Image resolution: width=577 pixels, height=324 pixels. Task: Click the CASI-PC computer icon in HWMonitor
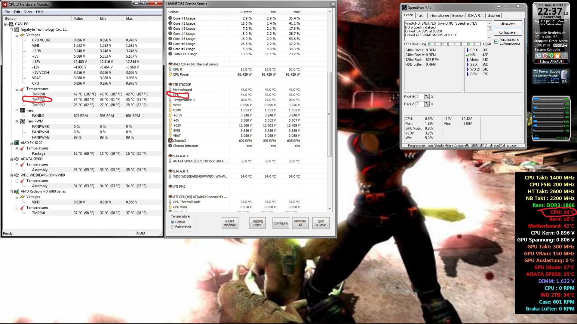(x=11, y=24)
